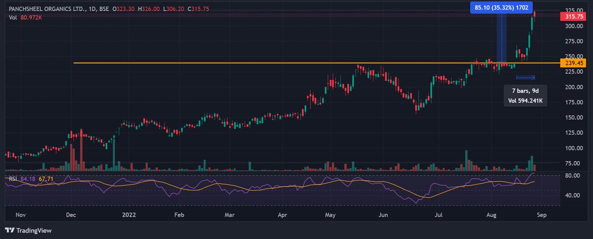Click Jun on the time axis
Screen dimensions: 593x239
pyautogui.click(x=383, y=215)
